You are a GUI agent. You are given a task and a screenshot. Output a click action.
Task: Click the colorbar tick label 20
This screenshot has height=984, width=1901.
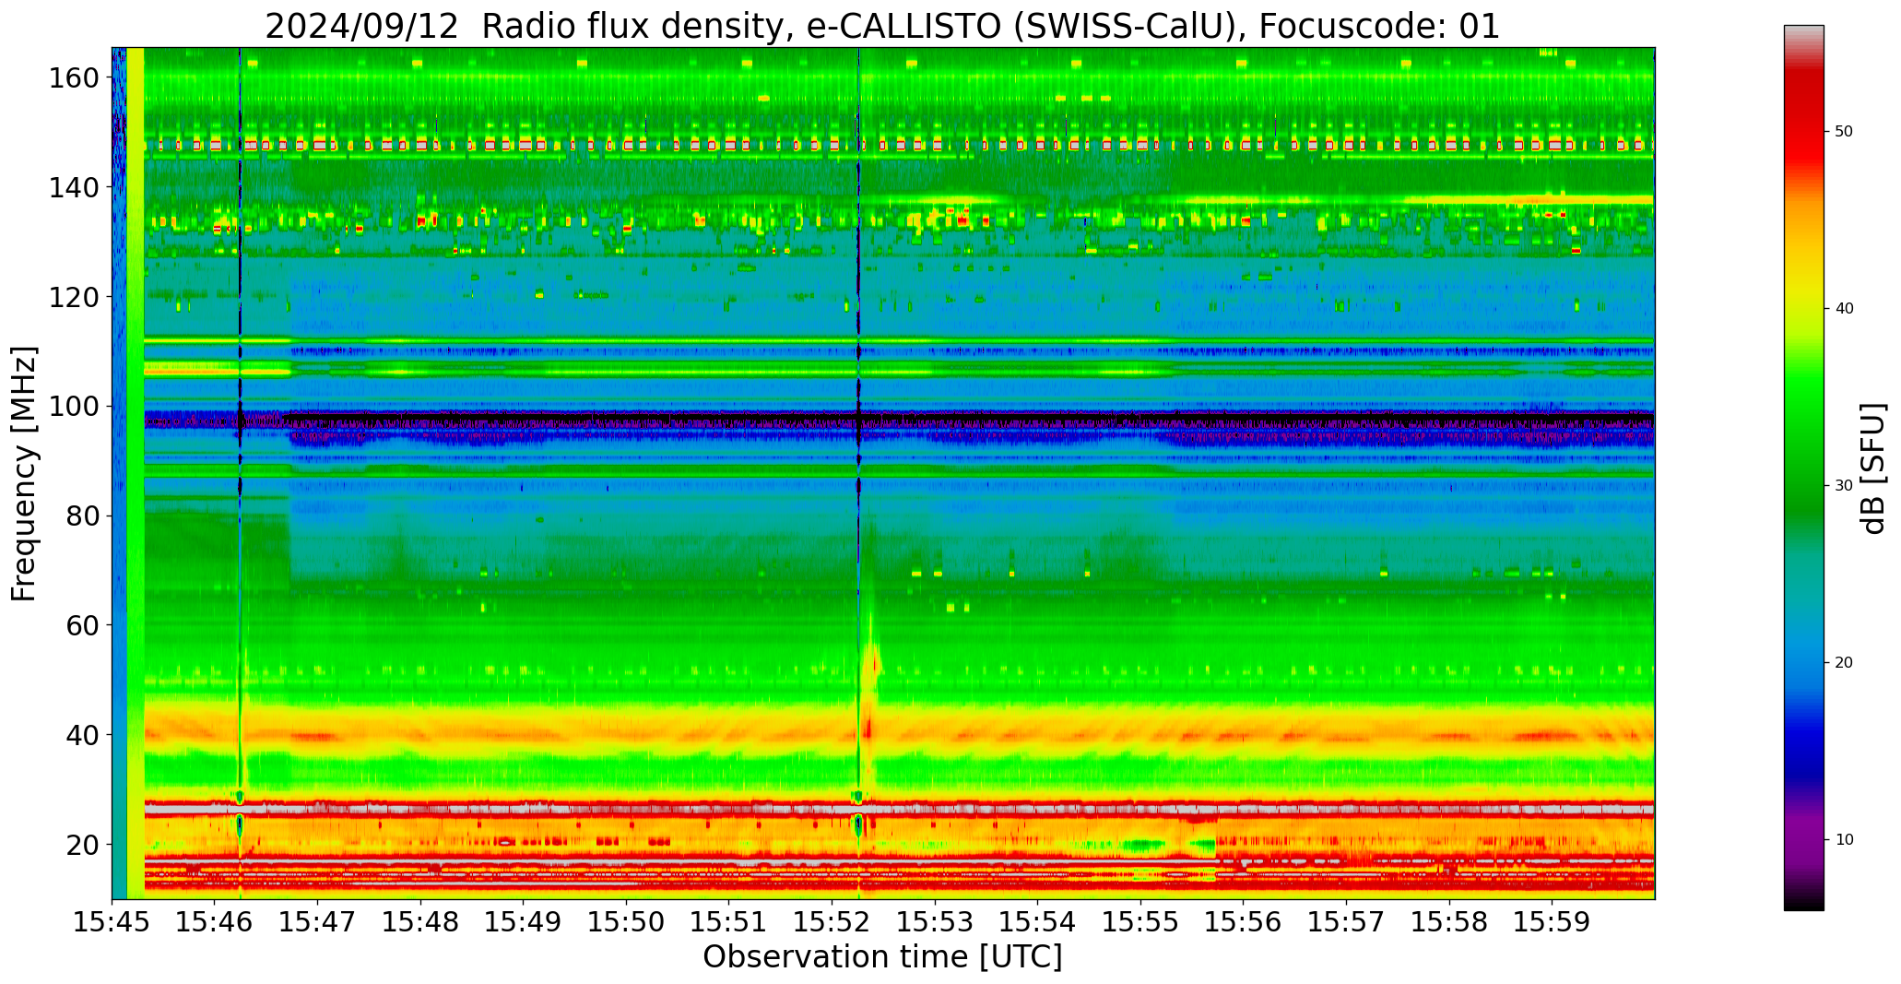1844,662
